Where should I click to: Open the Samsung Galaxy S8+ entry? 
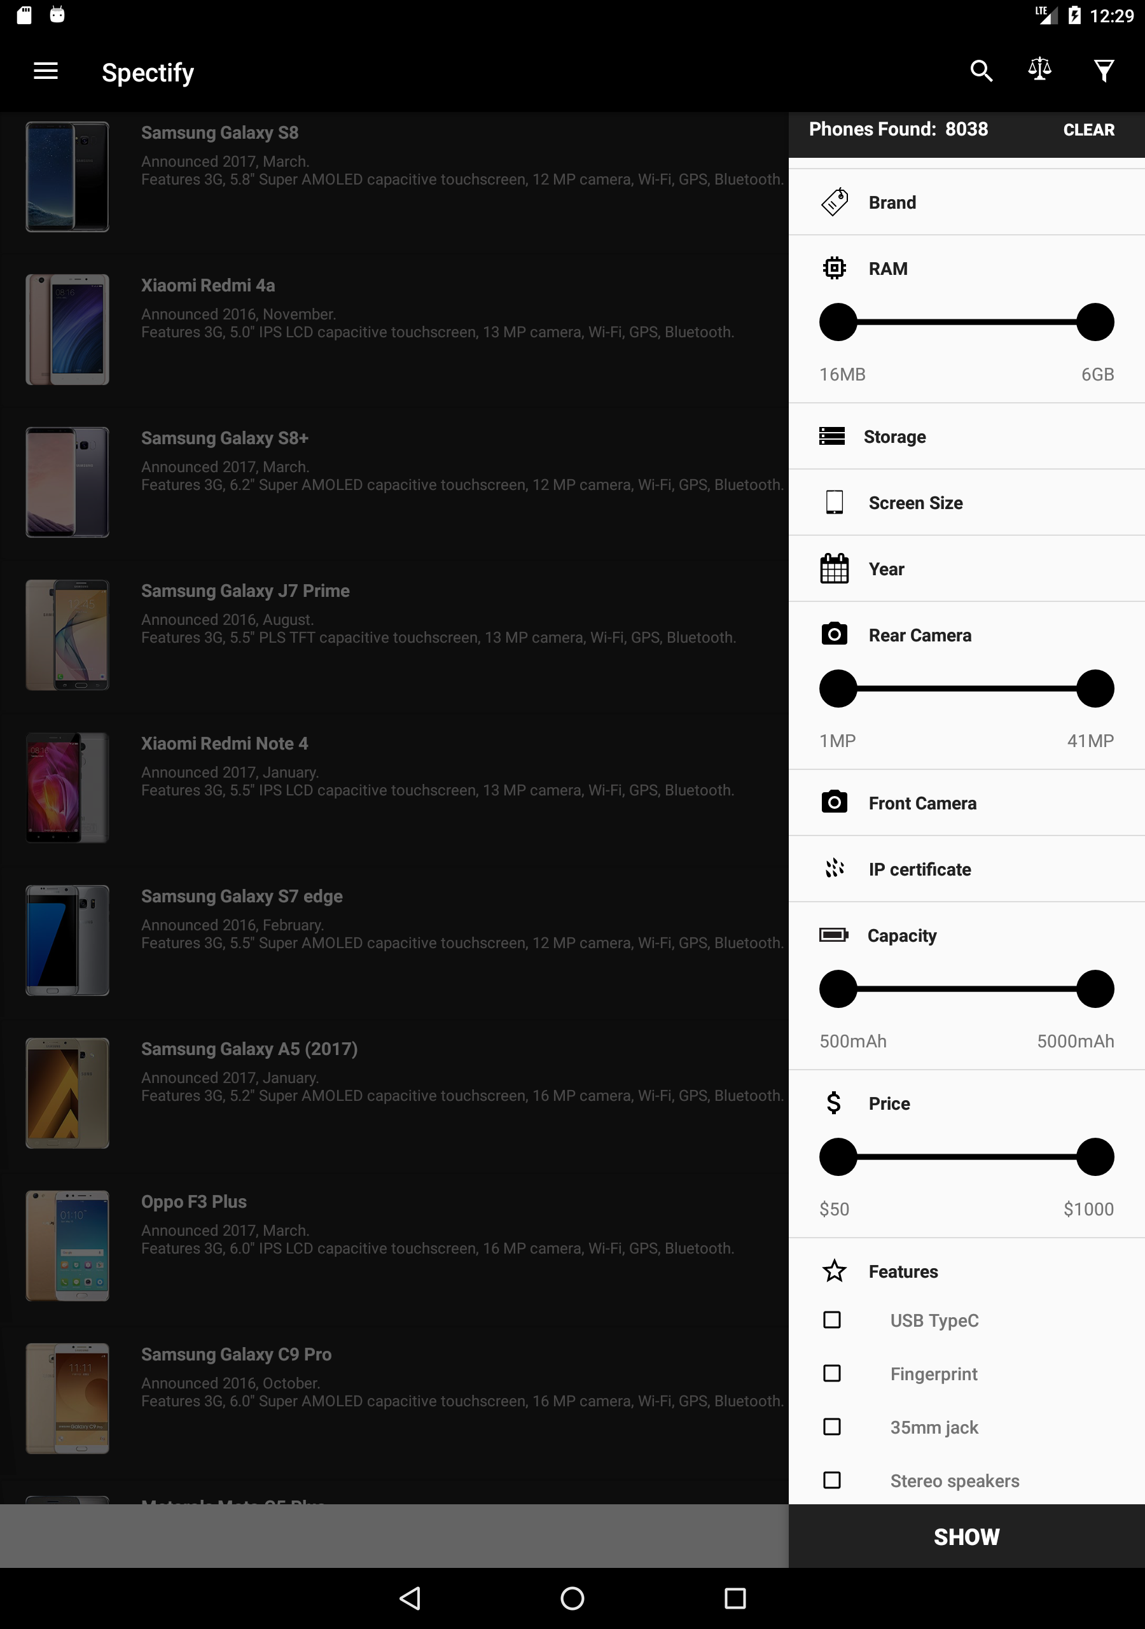[x=394, y=482]
